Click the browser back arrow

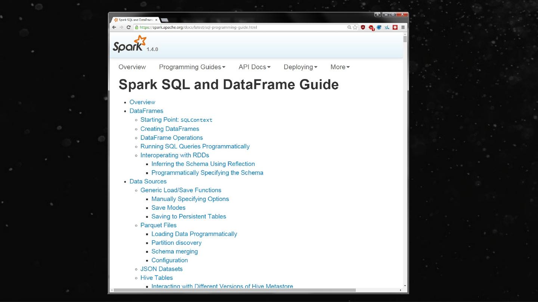[114, 27]
